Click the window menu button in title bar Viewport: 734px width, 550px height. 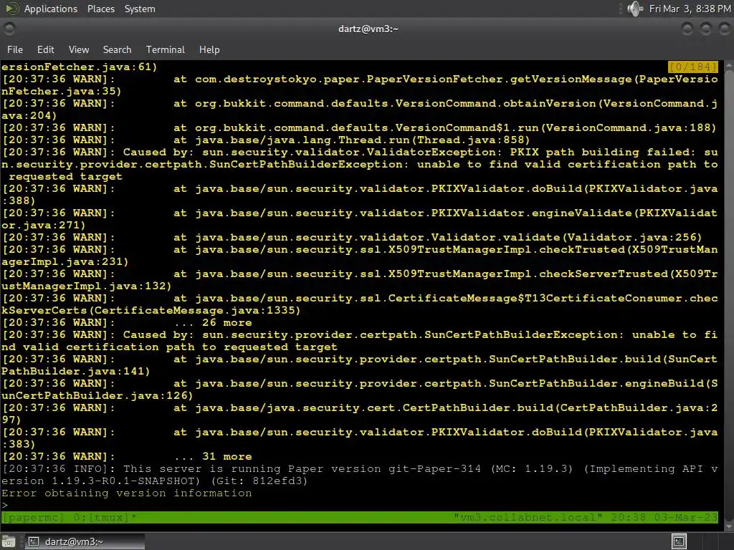[x=9, y=29]
